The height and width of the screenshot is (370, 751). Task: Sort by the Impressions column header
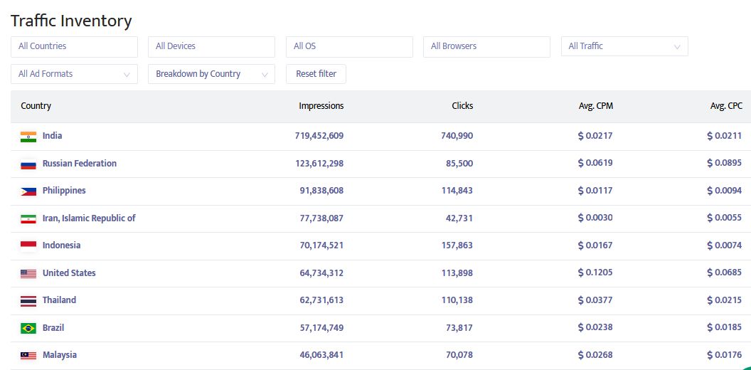321,106
